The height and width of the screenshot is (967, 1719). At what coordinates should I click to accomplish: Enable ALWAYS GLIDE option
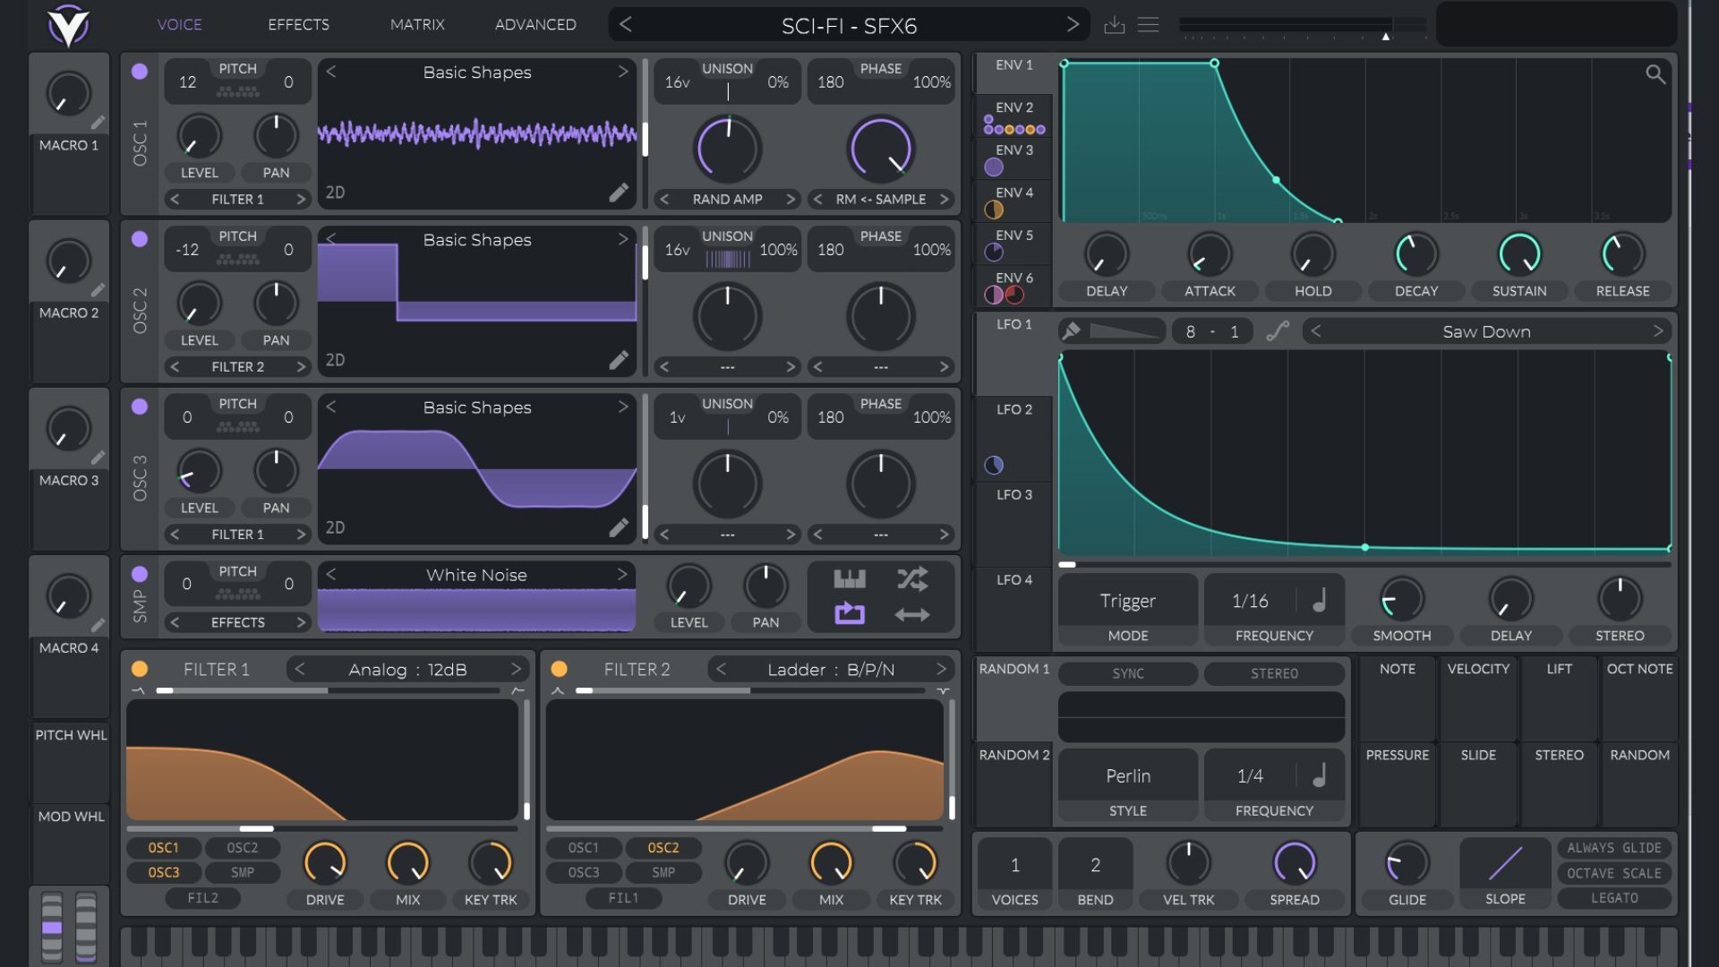(1614, 848)
